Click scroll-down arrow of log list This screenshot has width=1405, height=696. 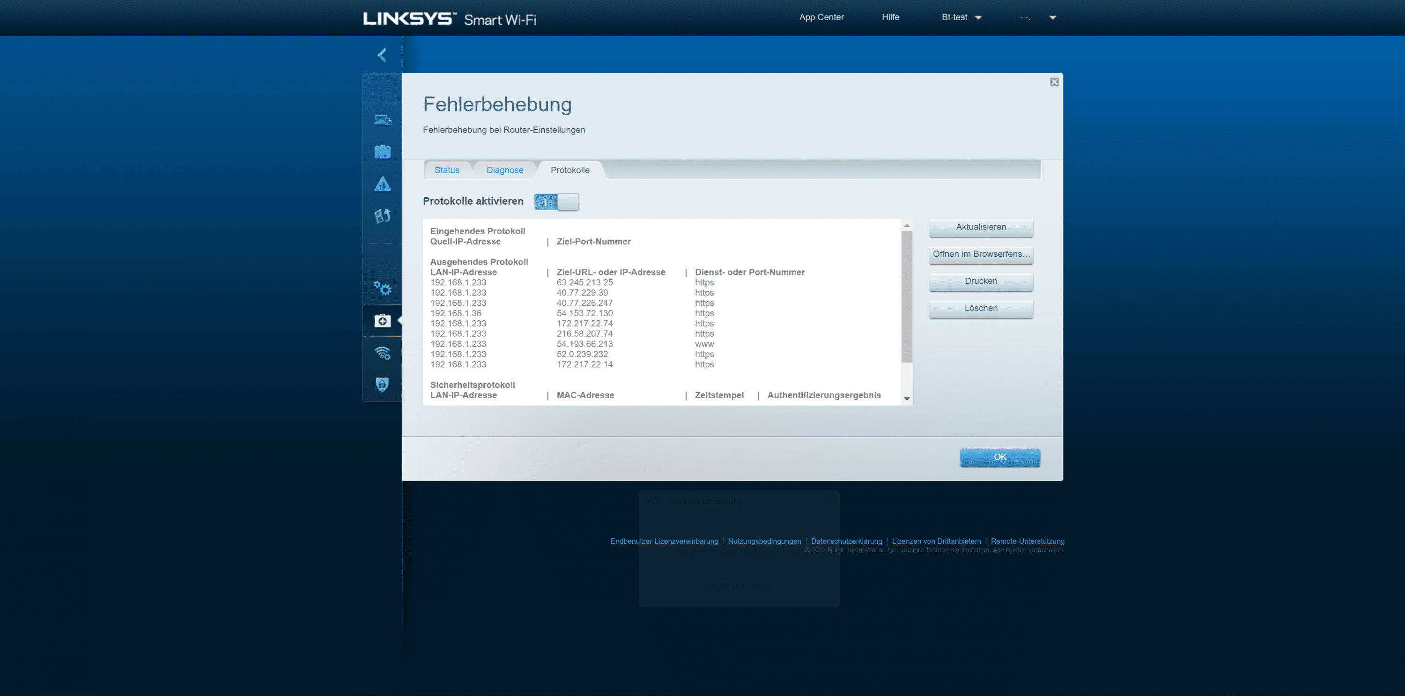[907, 399]
